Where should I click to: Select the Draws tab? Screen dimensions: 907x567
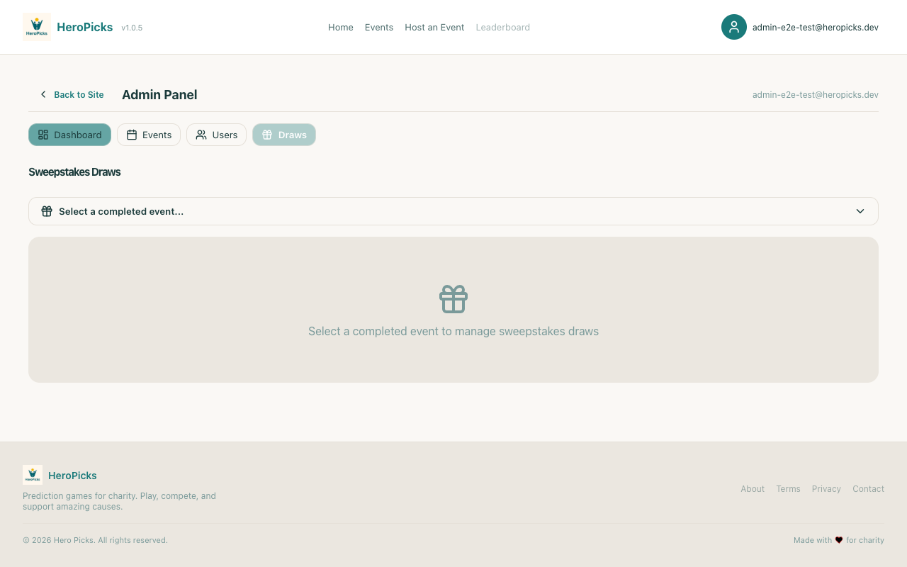[284, 135]
